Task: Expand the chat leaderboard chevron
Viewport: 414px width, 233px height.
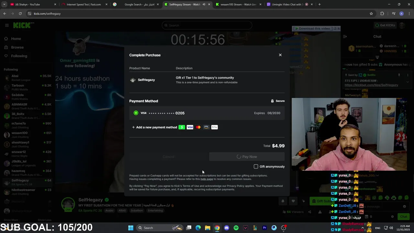Action: 377,57
